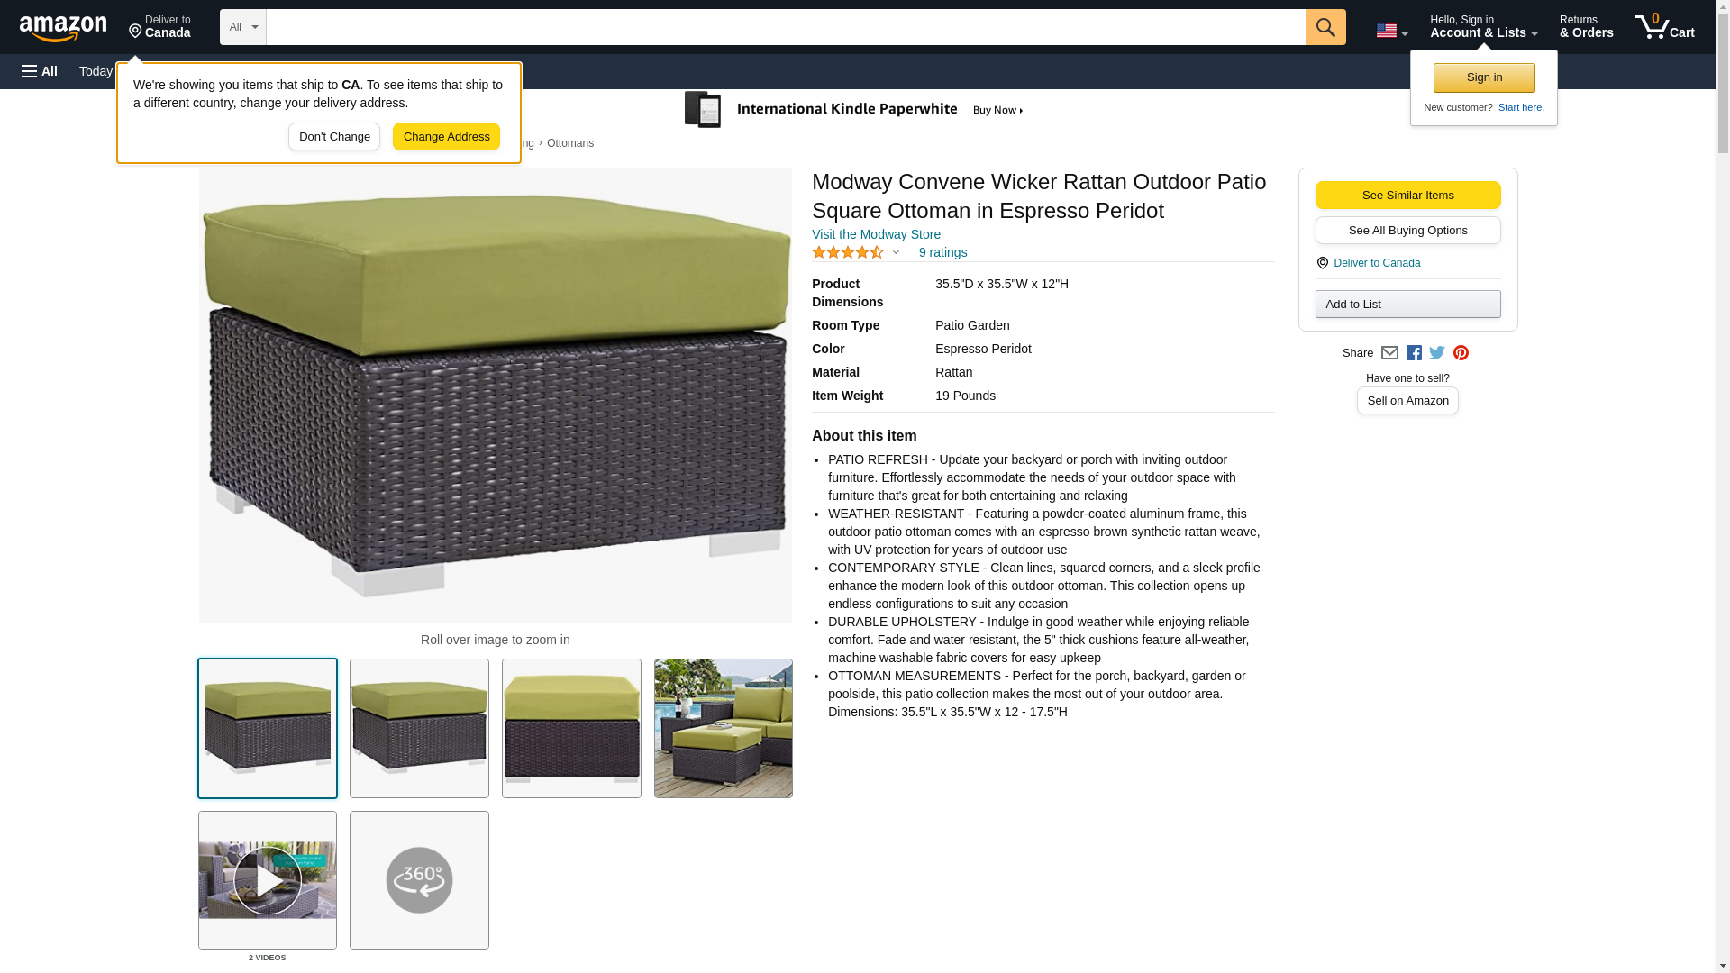Click Visit the Modway Store link
This screenshot has width=1730, height=973.
pos(876,234)
